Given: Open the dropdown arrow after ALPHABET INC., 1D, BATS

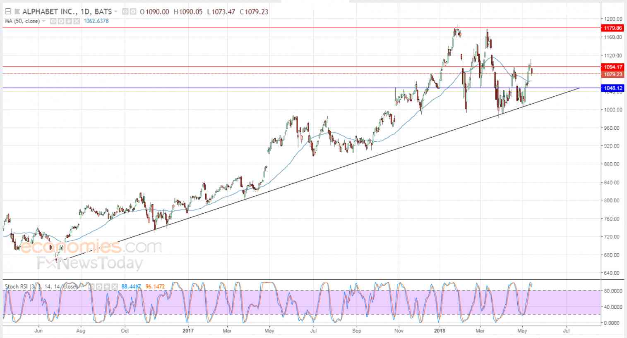Looking at the screenshot, I should point(115,12).
